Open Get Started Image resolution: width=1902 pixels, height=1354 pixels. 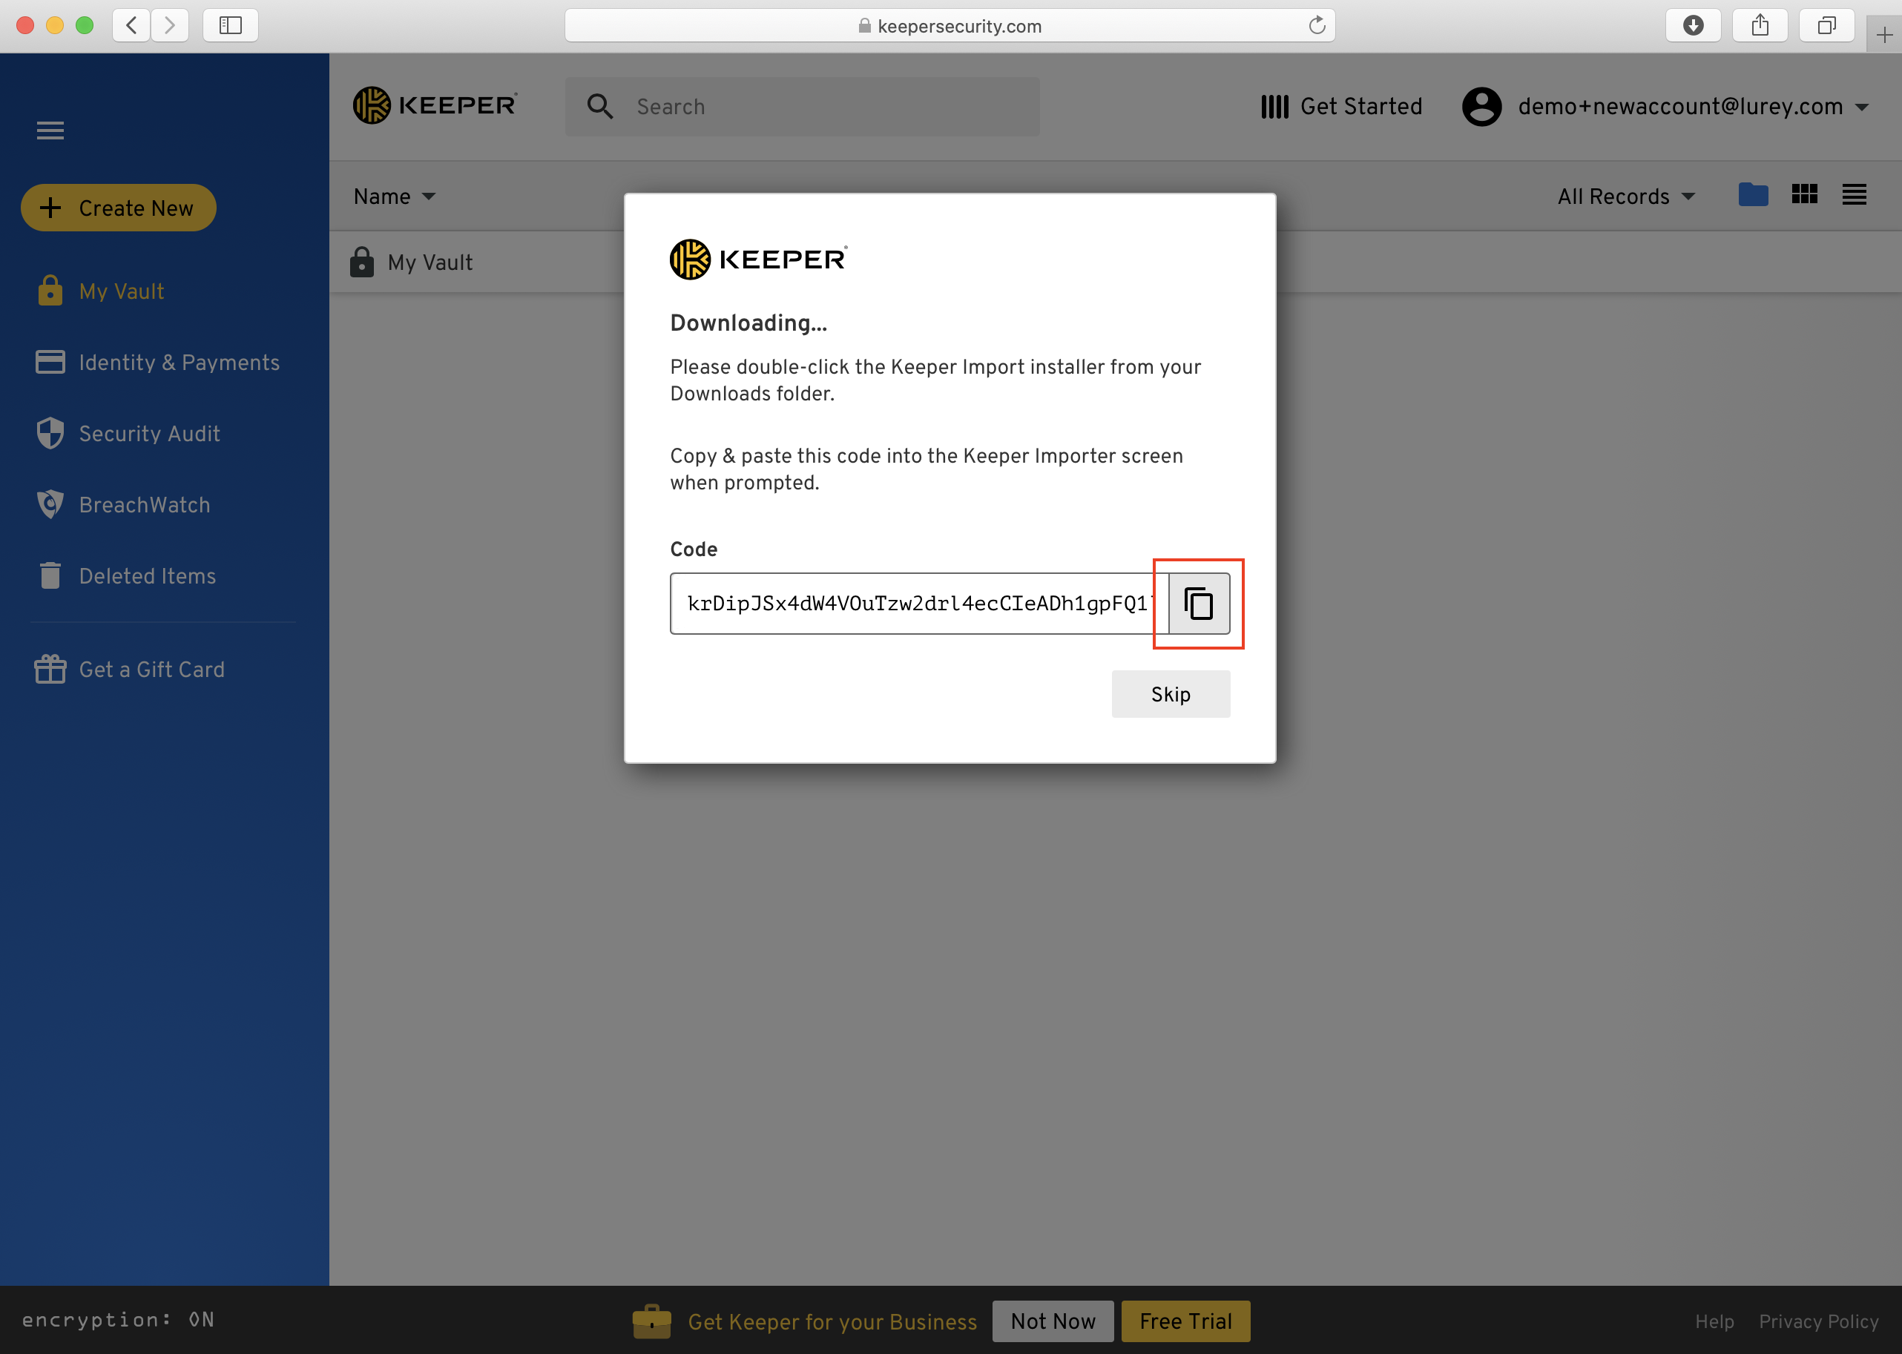pyautogui.click(x=1341, y=106)
